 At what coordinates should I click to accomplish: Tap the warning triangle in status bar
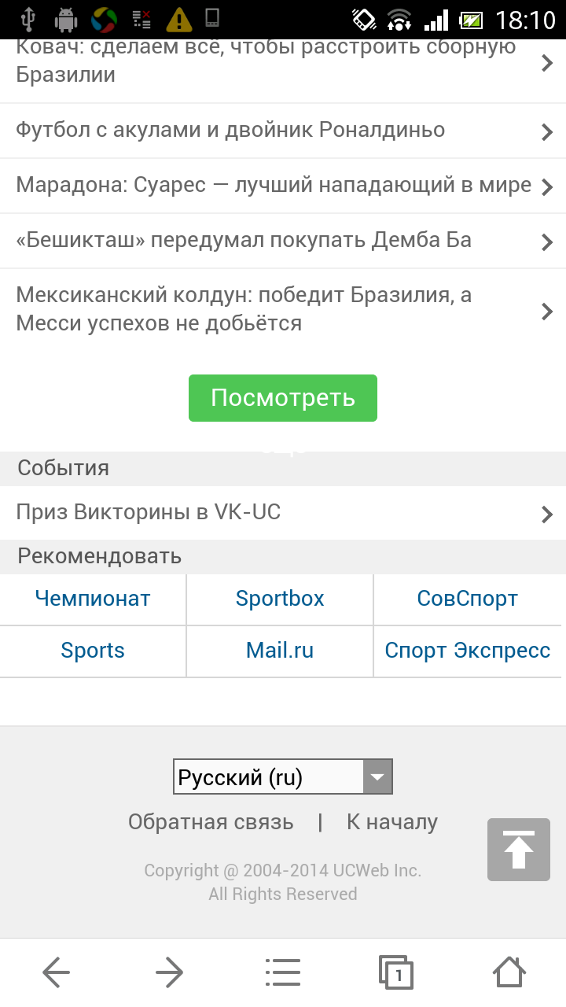click(179, 19)
